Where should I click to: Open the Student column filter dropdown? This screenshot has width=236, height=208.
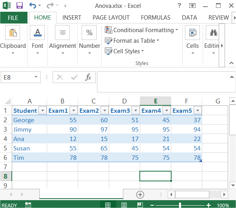(42, 110)
